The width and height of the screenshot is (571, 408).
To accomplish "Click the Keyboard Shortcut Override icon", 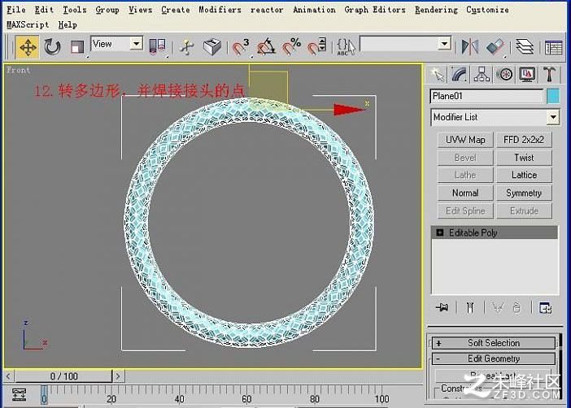I will [x=212, y=46].
